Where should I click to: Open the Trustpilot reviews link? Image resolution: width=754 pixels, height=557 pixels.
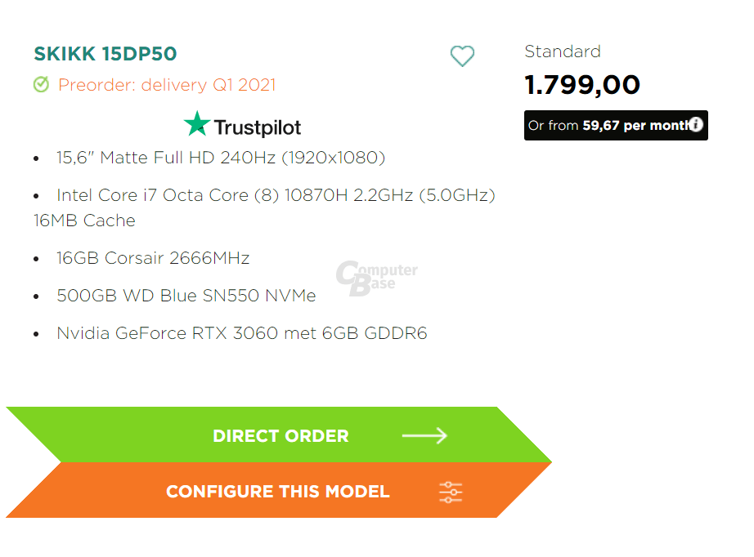click(x=243, y=124)
